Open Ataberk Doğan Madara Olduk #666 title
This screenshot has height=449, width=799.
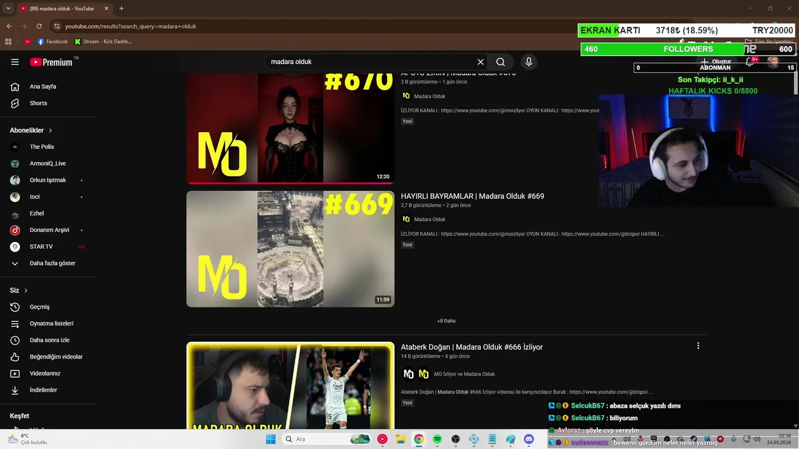click(x=472, y=347)
